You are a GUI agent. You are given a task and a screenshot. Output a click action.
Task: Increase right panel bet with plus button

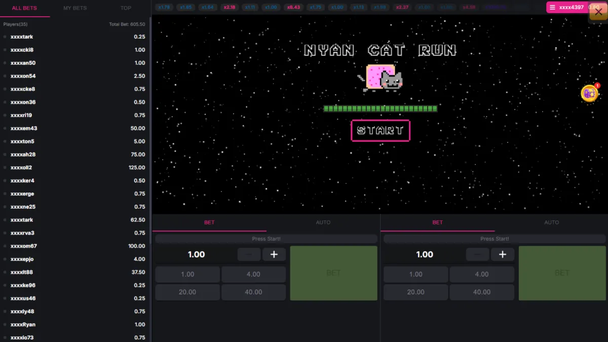pos(503,254)
